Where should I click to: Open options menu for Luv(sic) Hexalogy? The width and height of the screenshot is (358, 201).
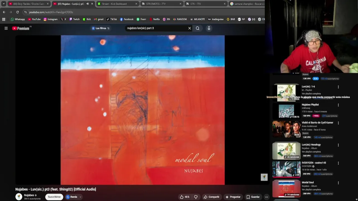click(338, 145)
